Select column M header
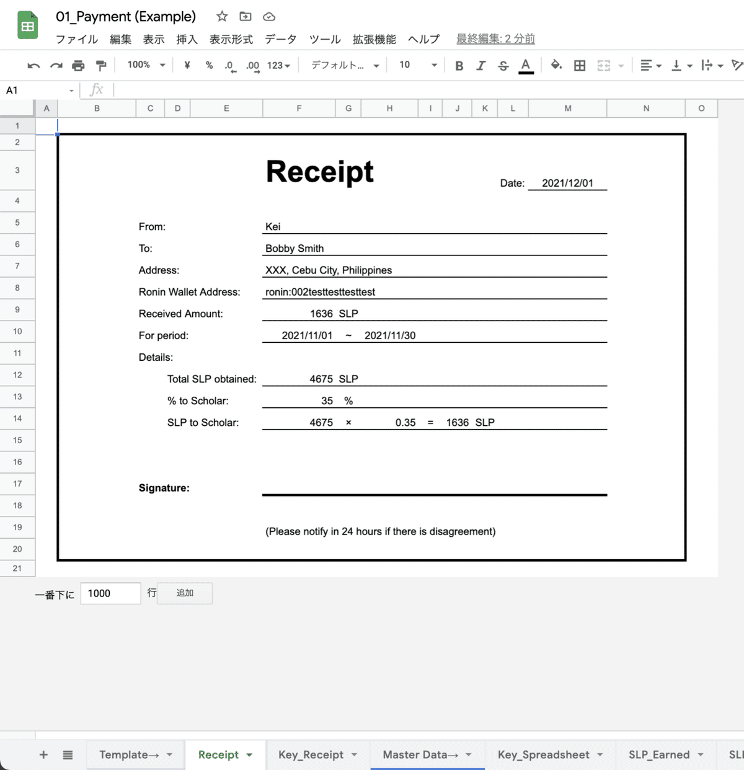This screenshot has width=744, height=770. coord(568,108)
